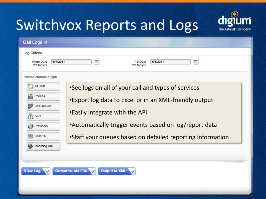Click 'The Asterisk Company' tagline
266x199 pixels.
(235, 29)
